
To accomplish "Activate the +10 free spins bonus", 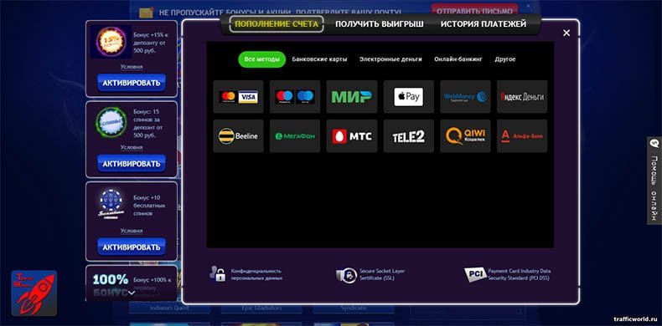I will (132, 247).
